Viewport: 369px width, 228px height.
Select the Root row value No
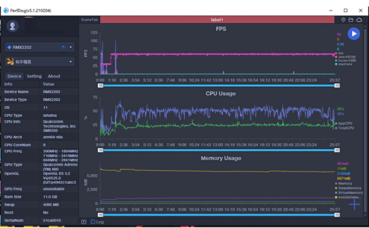pyautogui.click(x=46, y=213)
